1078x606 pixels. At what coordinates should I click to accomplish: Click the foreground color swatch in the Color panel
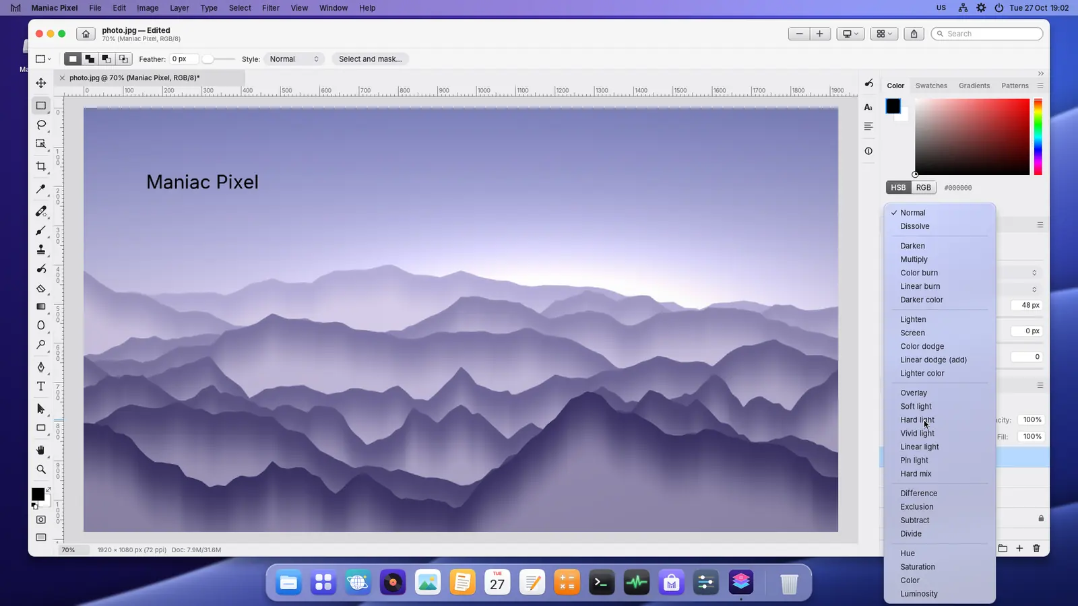893,106
